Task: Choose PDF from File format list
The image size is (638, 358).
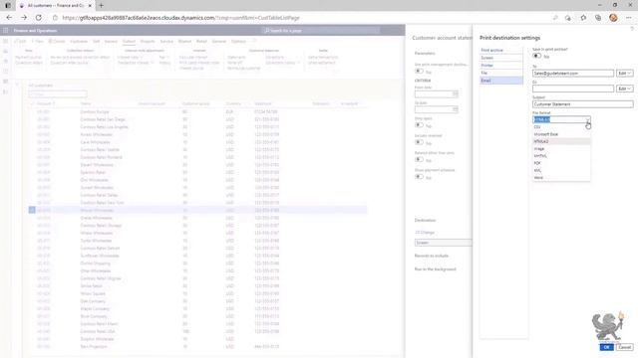Action: [561, 163]
